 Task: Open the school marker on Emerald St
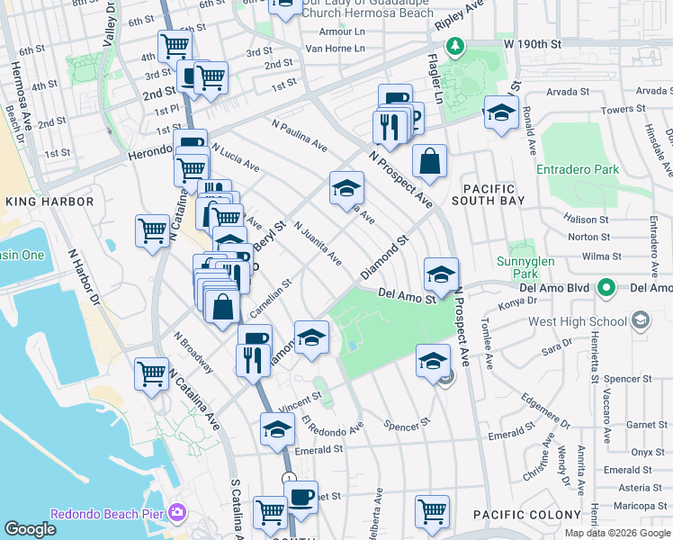point(278,428)
